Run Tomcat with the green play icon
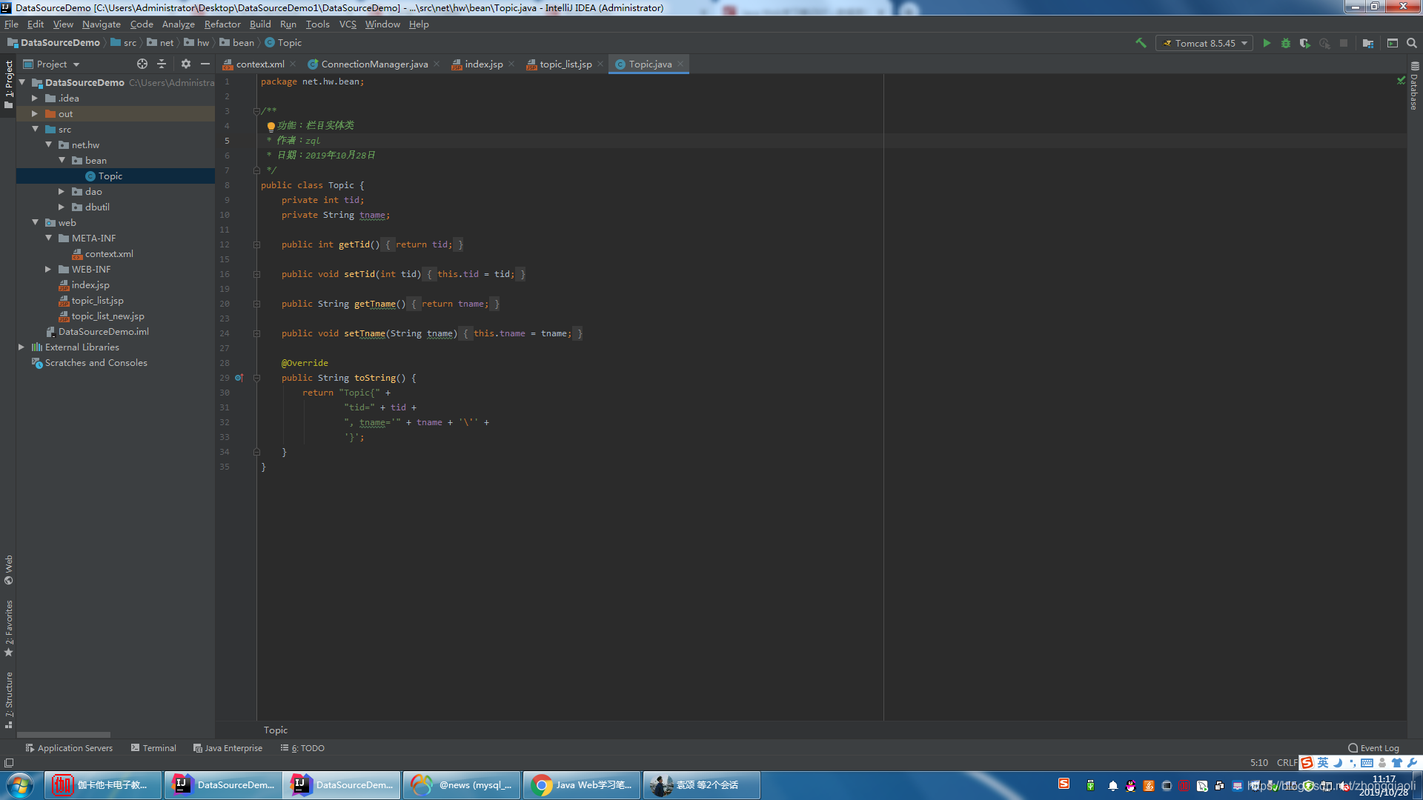 [1267, 43]
